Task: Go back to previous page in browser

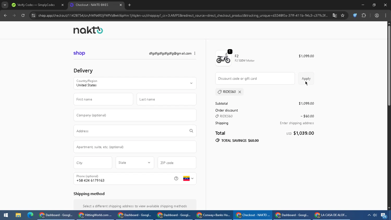Action: click(x=5, y=15)
